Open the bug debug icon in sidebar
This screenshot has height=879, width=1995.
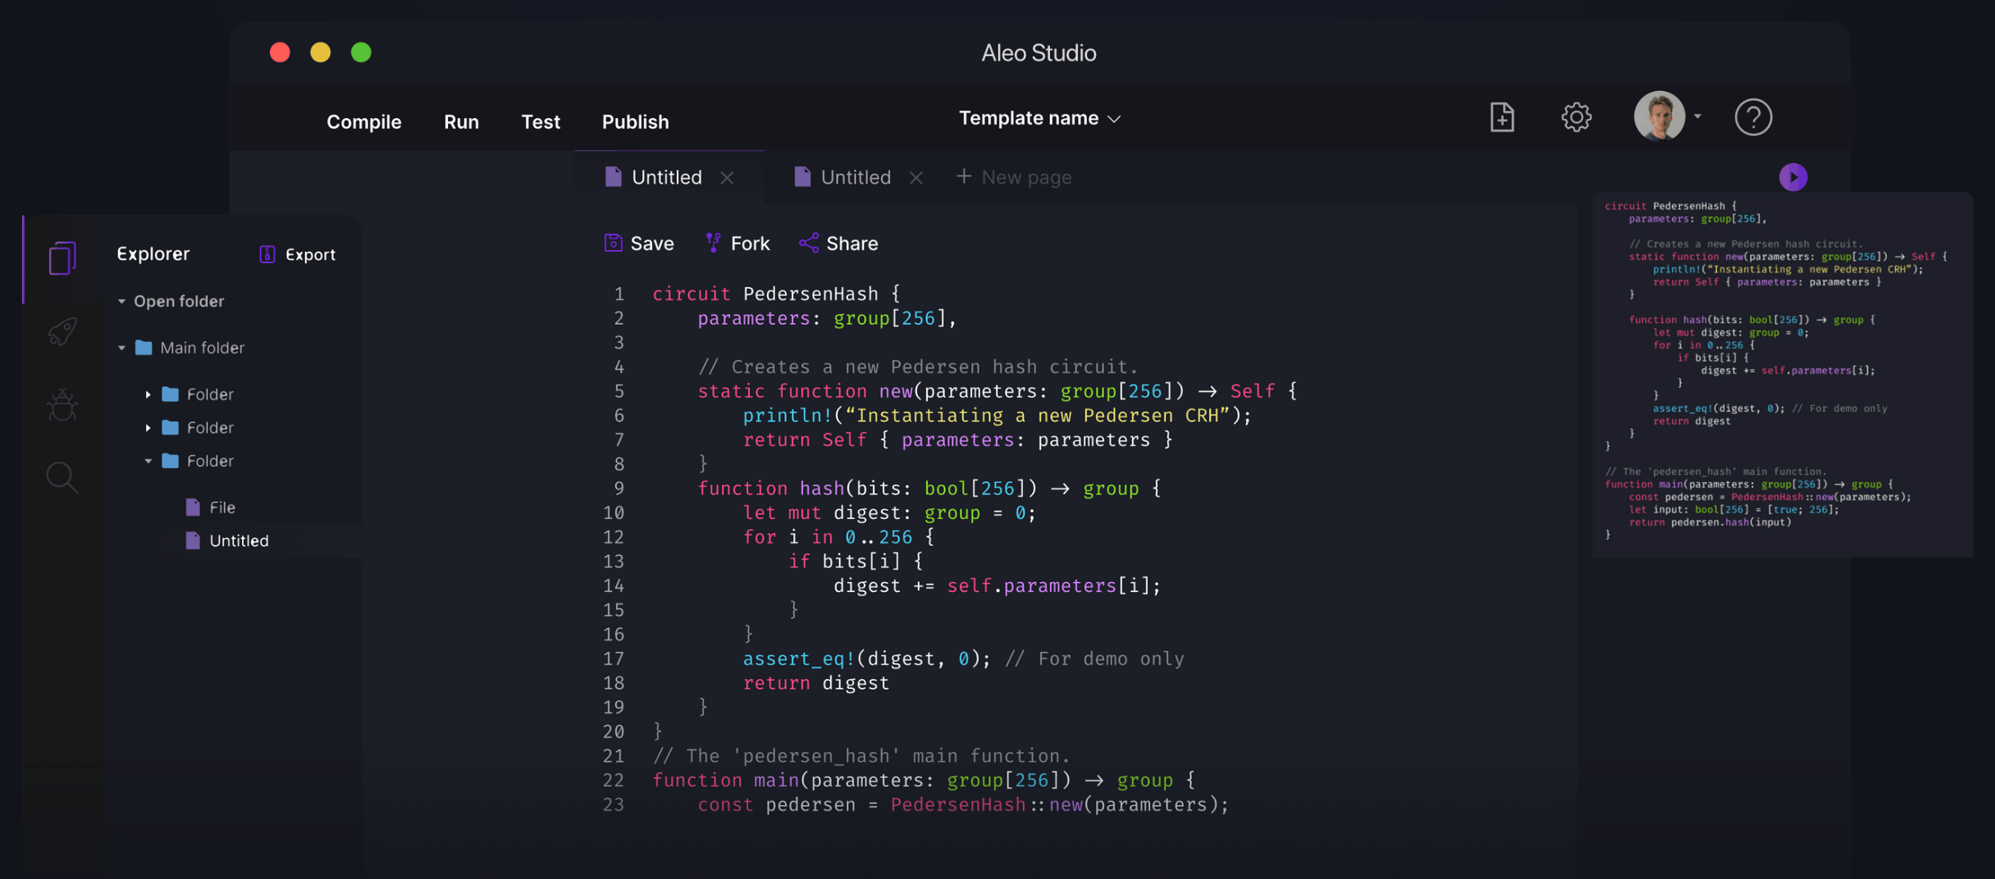(62, 404)
